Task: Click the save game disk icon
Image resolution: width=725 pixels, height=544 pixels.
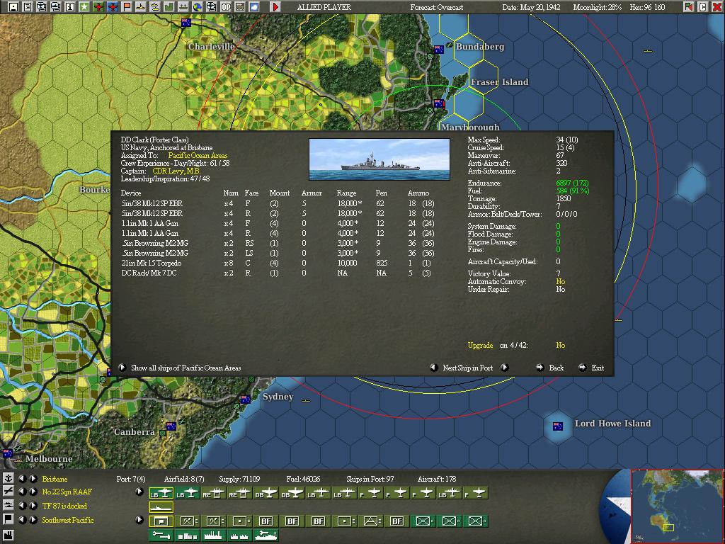Action: coord(13,7)
